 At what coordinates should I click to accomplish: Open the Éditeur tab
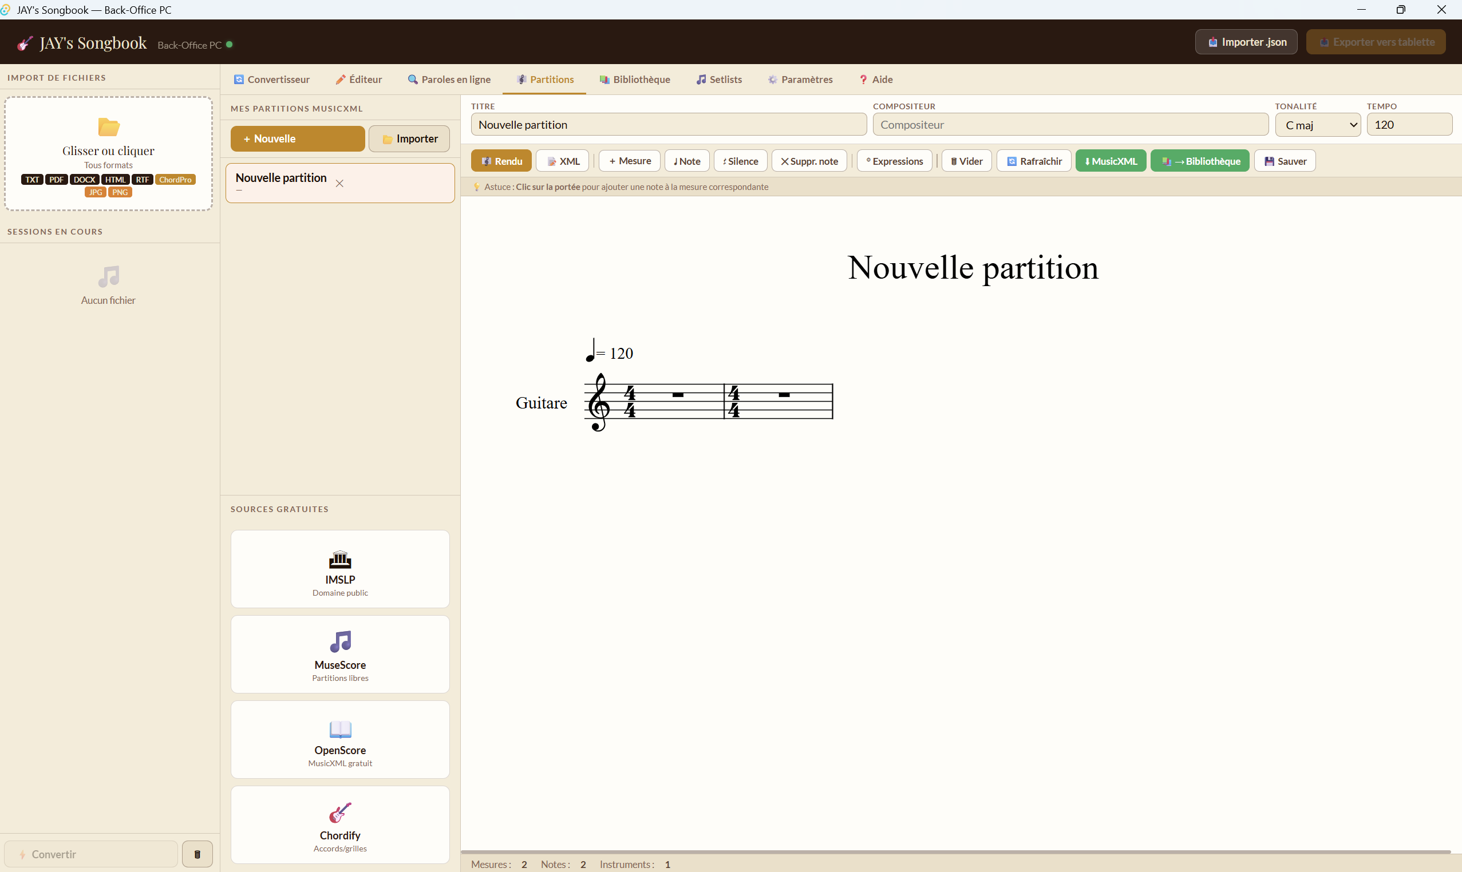358,80
